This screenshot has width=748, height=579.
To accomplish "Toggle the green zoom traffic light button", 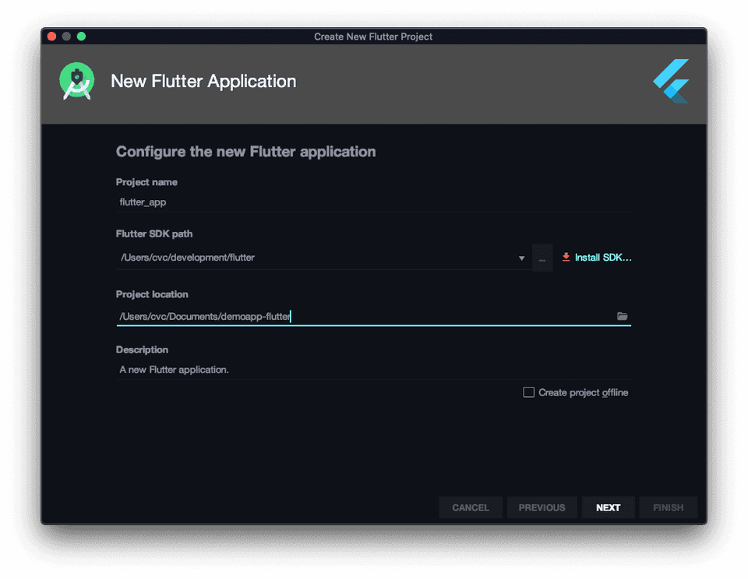I will tap(80, 36).
